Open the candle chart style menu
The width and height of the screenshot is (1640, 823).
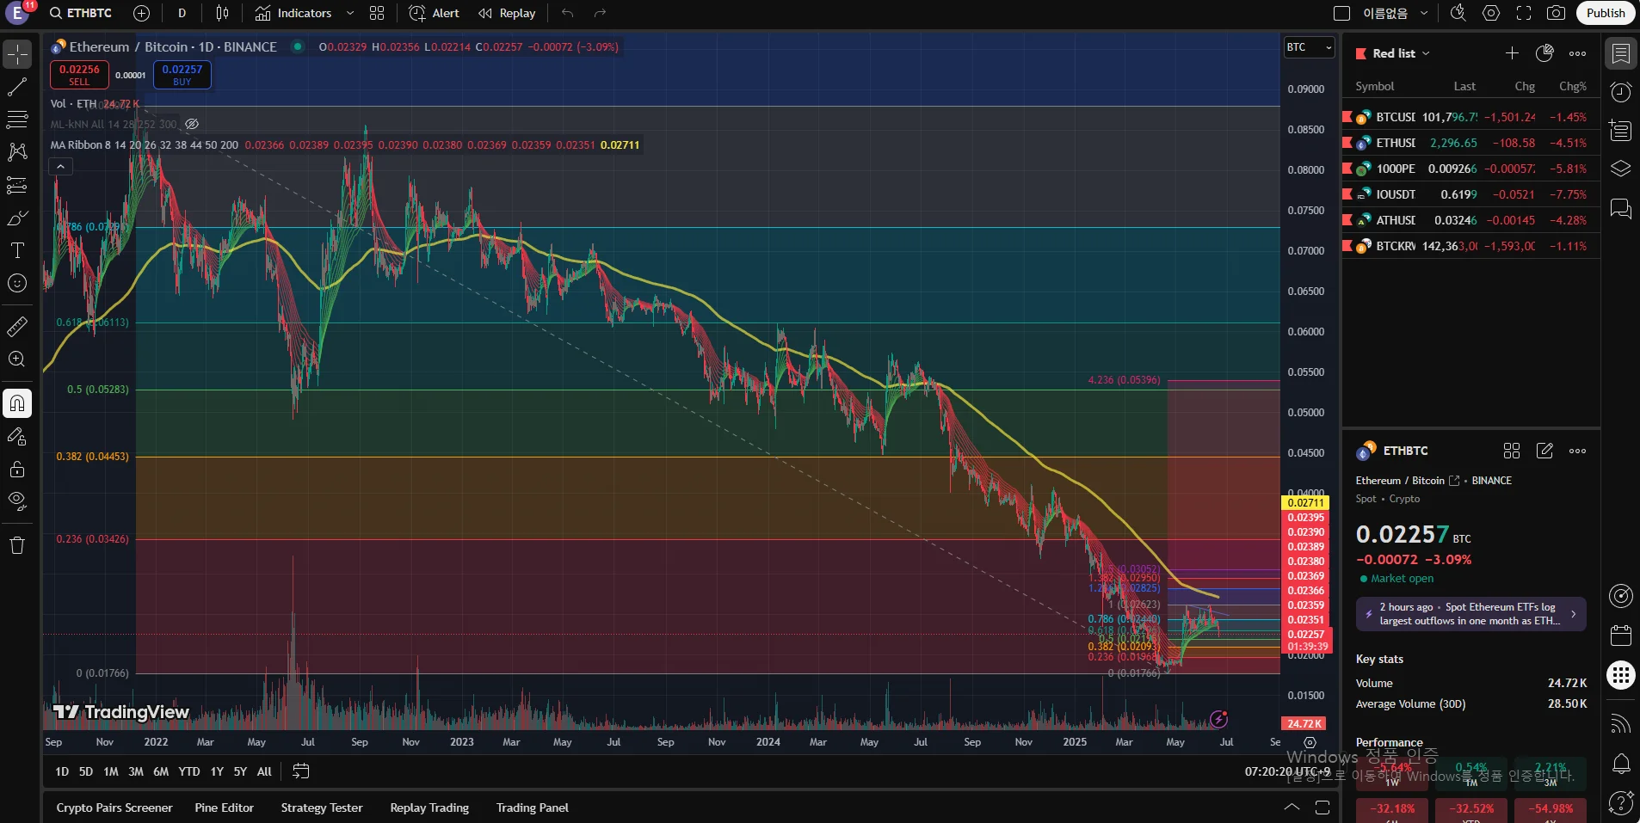click(222, 13)
